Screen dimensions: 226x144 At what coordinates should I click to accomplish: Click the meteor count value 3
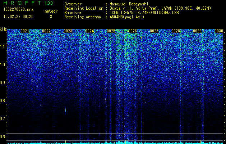pos(51,17)
